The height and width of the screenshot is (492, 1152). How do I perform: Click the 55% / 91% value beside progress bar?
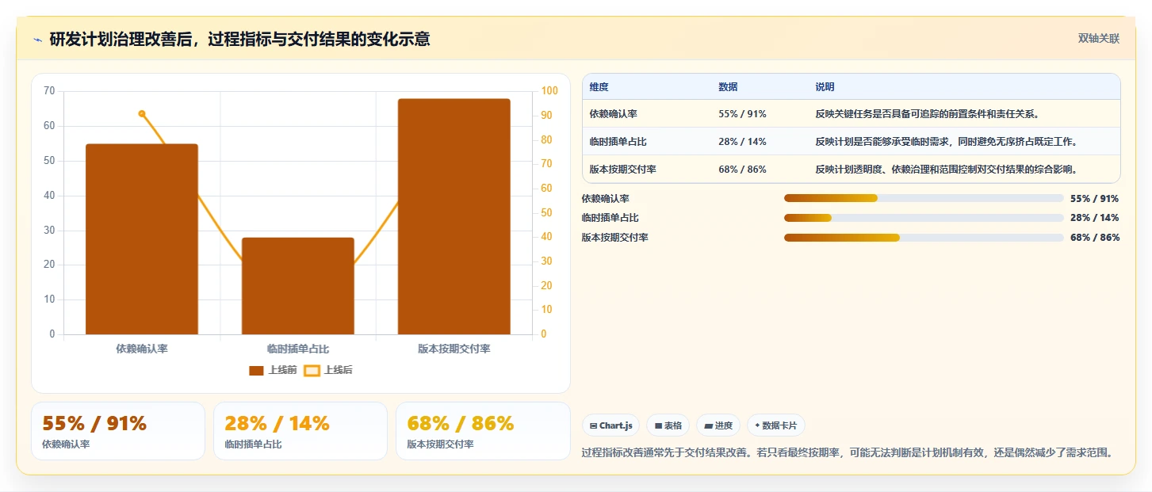[1095, 199]
